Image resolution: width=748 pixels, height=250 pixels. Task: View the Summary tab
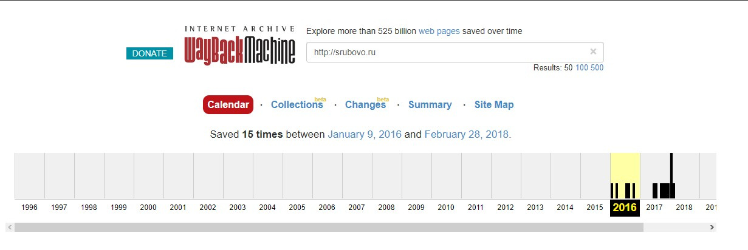[430, 104]
